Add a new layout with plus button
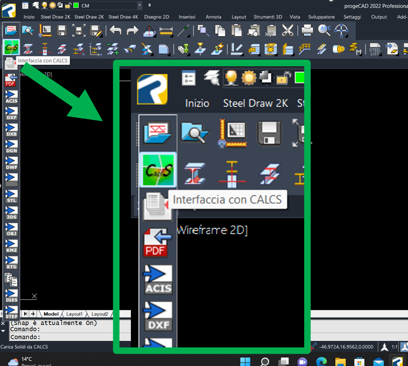The height and width of the screenshot is (366, 408). (x=33, y=314)
